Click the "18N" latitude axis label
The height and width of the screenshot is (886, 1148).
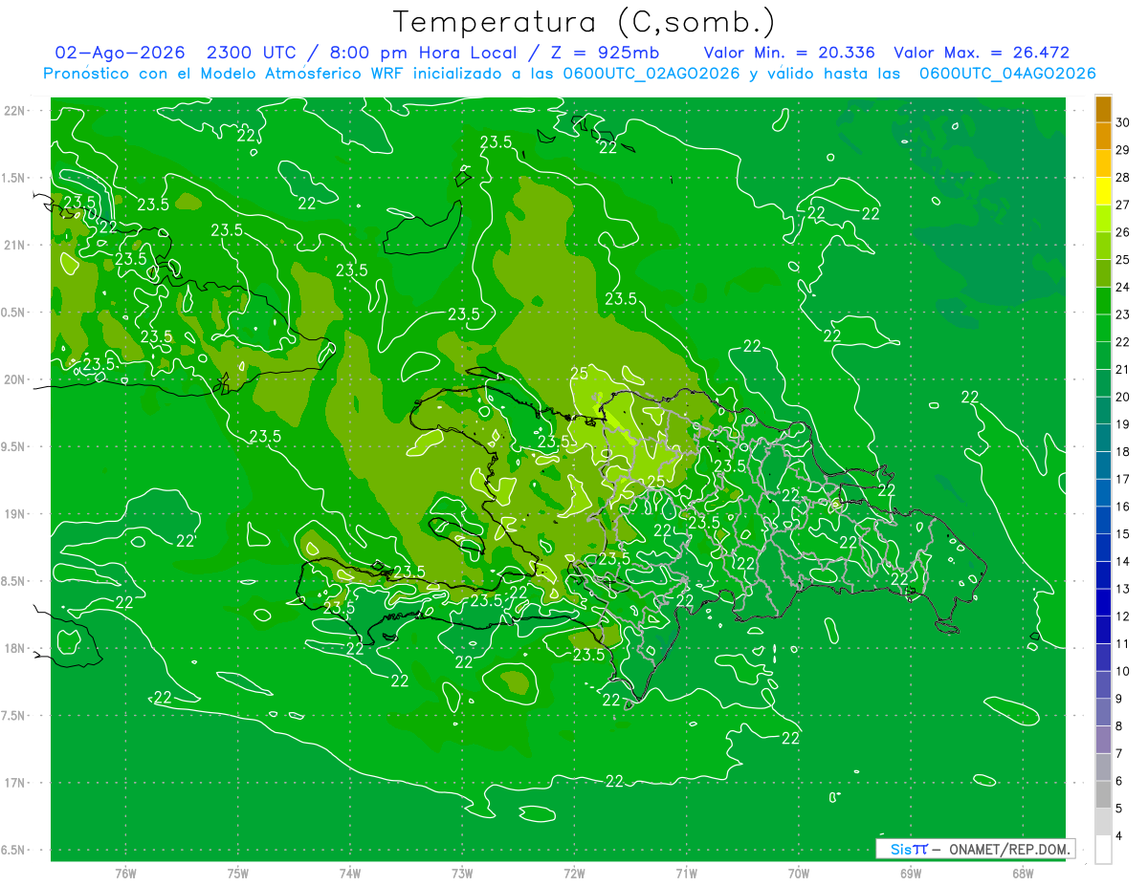point(15,648)
